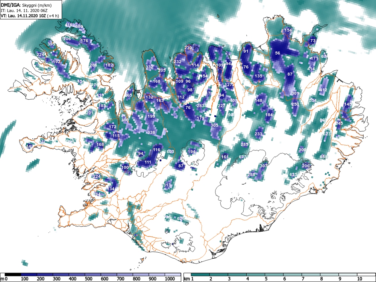Click the visibility value 416 on the map
The image size is (376, 282).
[x=68, y=25]
